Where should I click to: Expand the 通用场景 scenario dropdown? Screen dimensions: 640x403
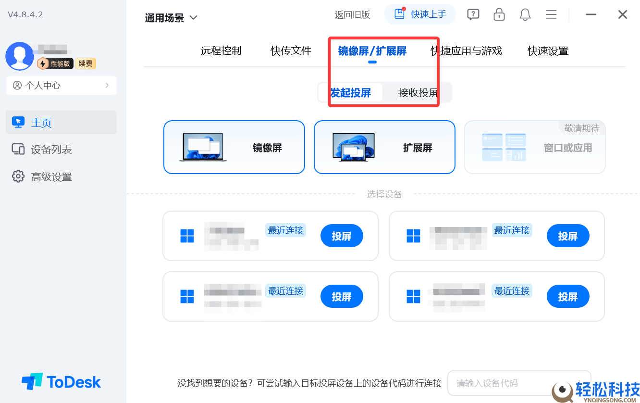pyautogui.click(x=172, y=18)
